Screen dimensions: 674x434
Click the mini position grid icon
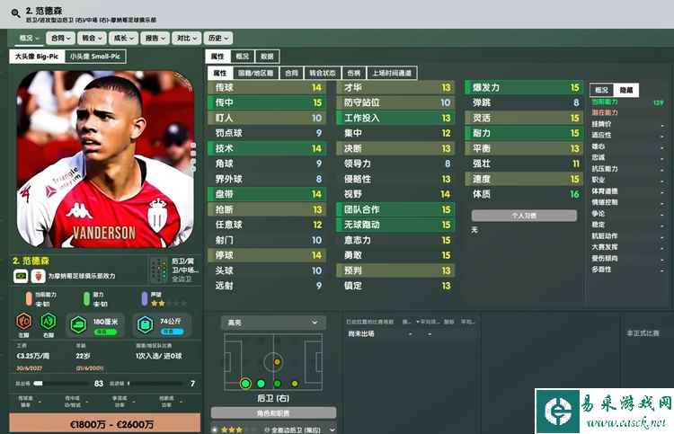point(159,270)
